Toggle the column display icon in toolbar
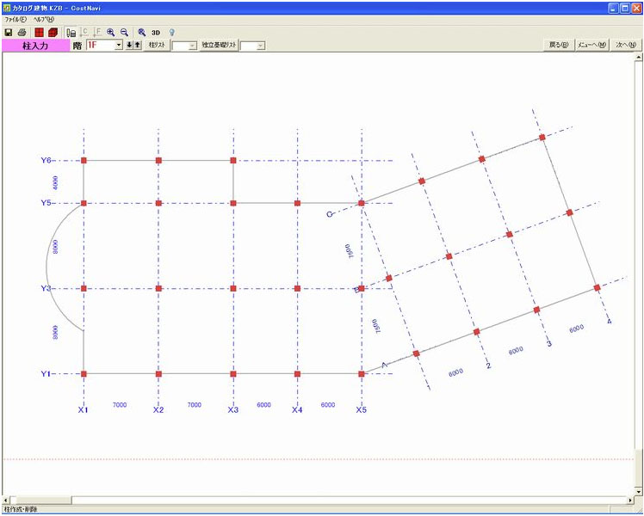The height and width of the screenshot is (516, 644). [71, 32]
